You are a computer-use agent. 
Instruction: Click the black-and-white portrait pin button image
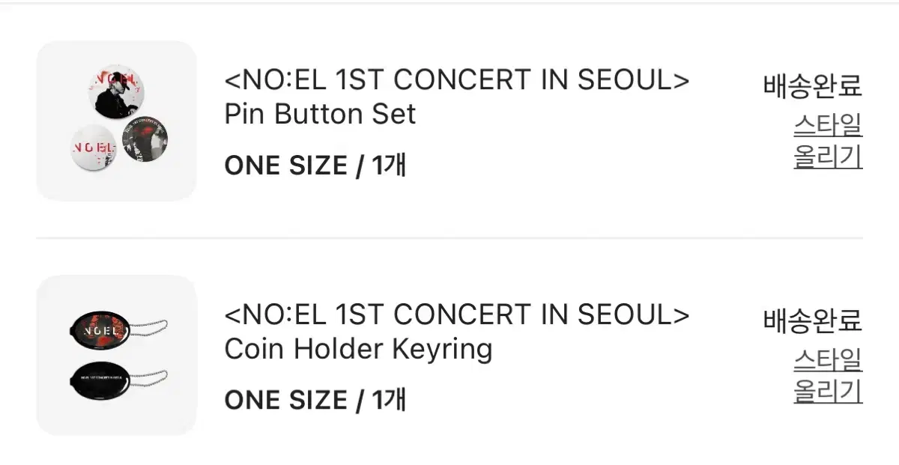pyautogui.click(x=117, y=91)
